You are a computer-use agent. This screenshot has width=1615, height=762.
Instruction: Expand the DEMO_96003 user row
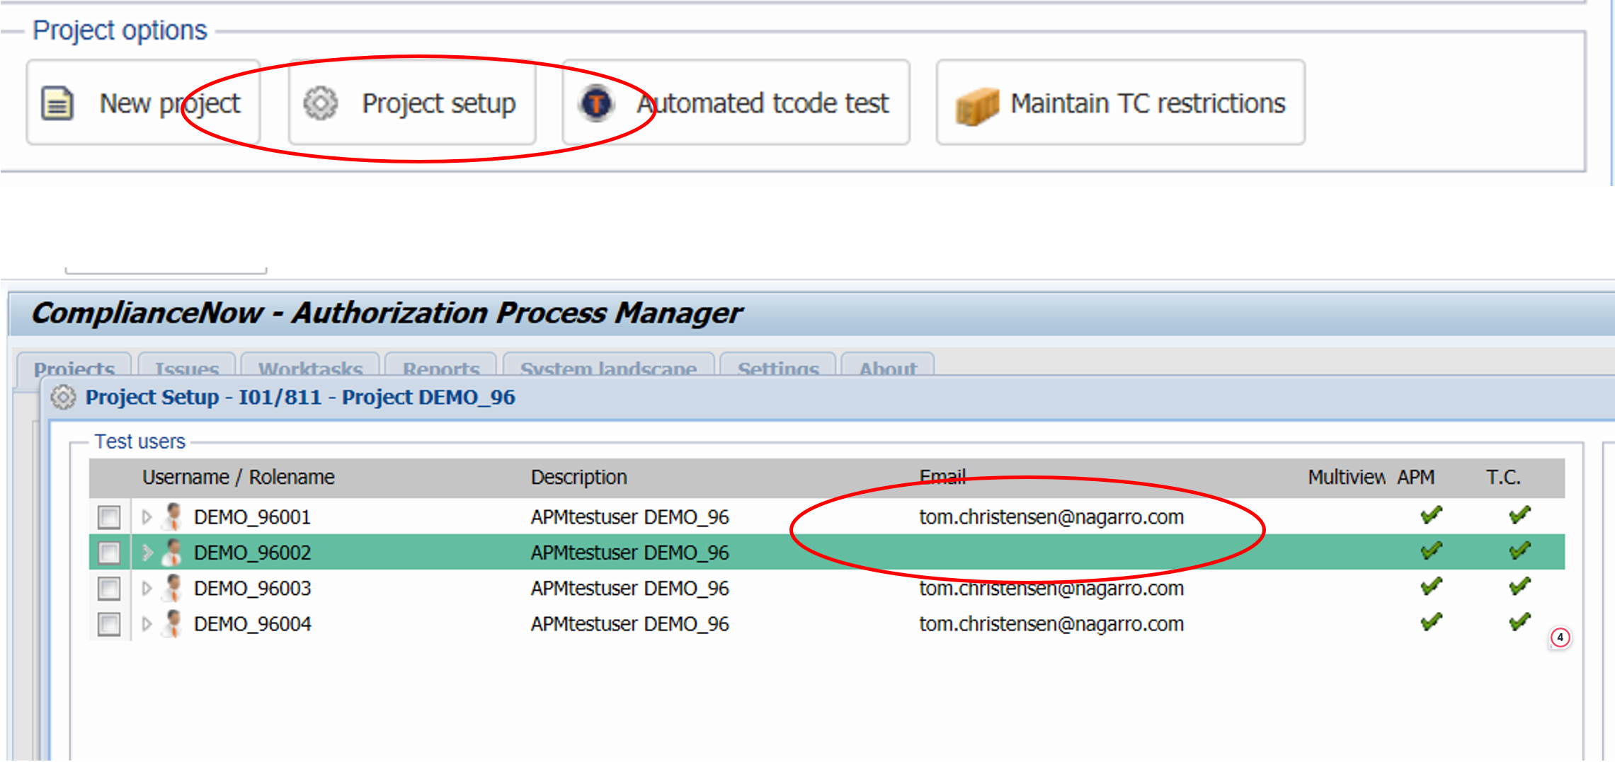(x=147, y=589)
